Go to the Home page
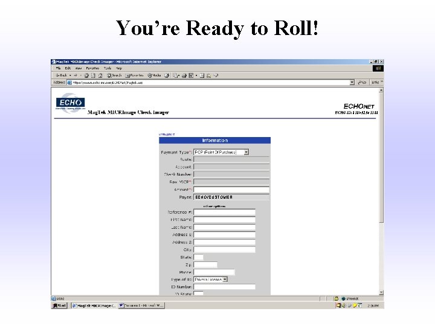The width and height of the screenshot is (435, 326). (100, 75)
